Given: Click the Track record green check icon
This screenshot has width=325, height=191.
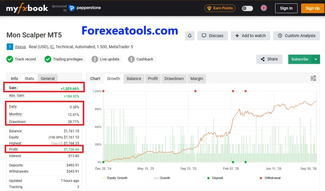Looking at the screenshot, I should coord(10,59).
